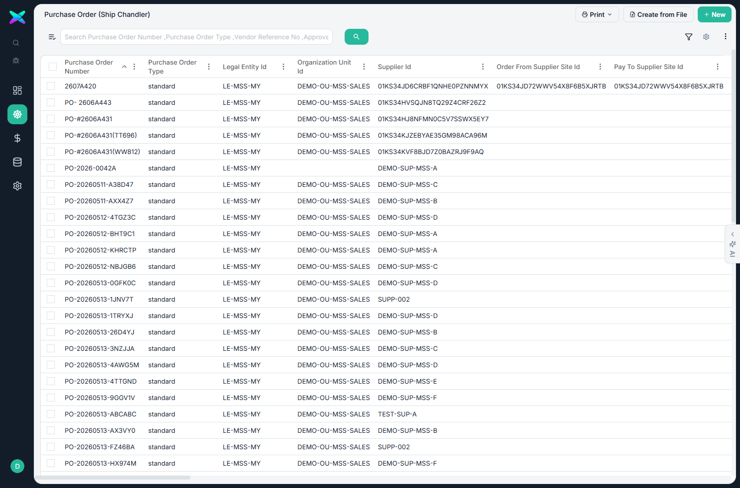Screen dimensions: 740x488
Task: Click Create from File button
Action: coord(658,14)
